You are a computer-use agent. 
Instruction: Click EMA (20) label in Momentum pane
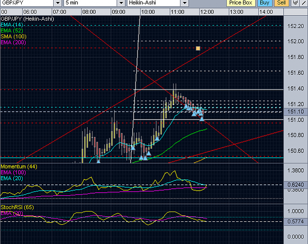tap(12, 178)
